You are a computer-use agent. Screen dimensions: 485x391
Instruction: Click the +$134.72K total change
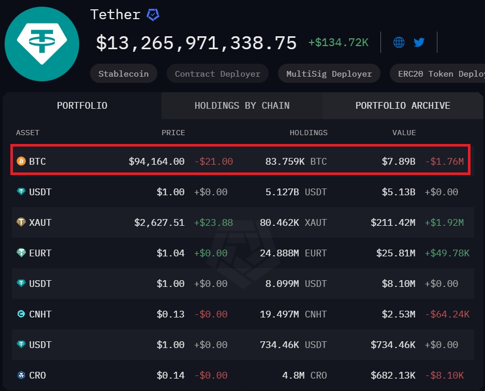point(339,42)
